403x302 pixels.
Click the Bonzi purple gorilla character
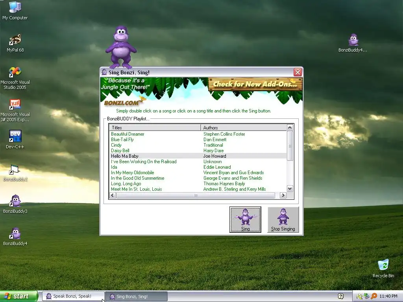[121, 47]
